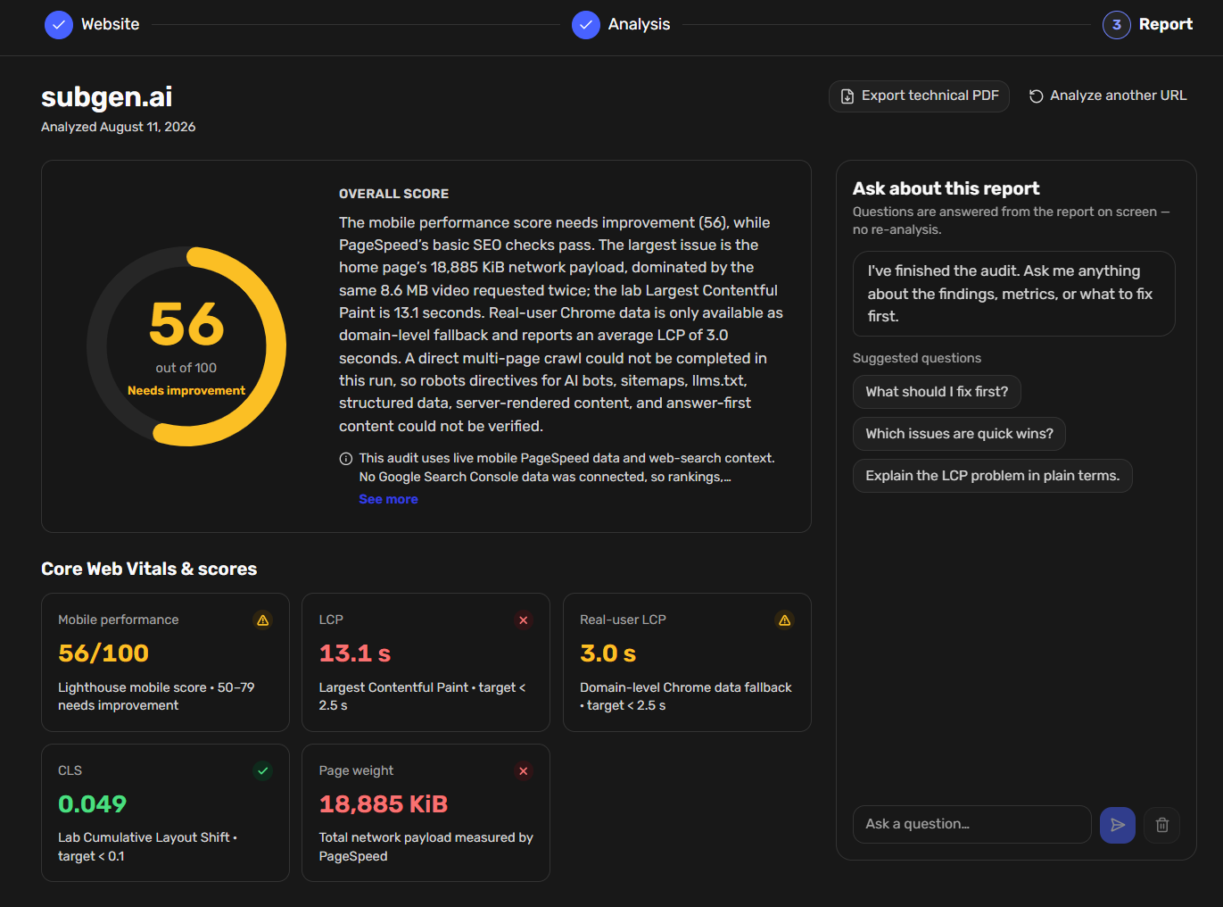Click the 'Lab Cumulative Layout Shift' description

coord(148,847)
